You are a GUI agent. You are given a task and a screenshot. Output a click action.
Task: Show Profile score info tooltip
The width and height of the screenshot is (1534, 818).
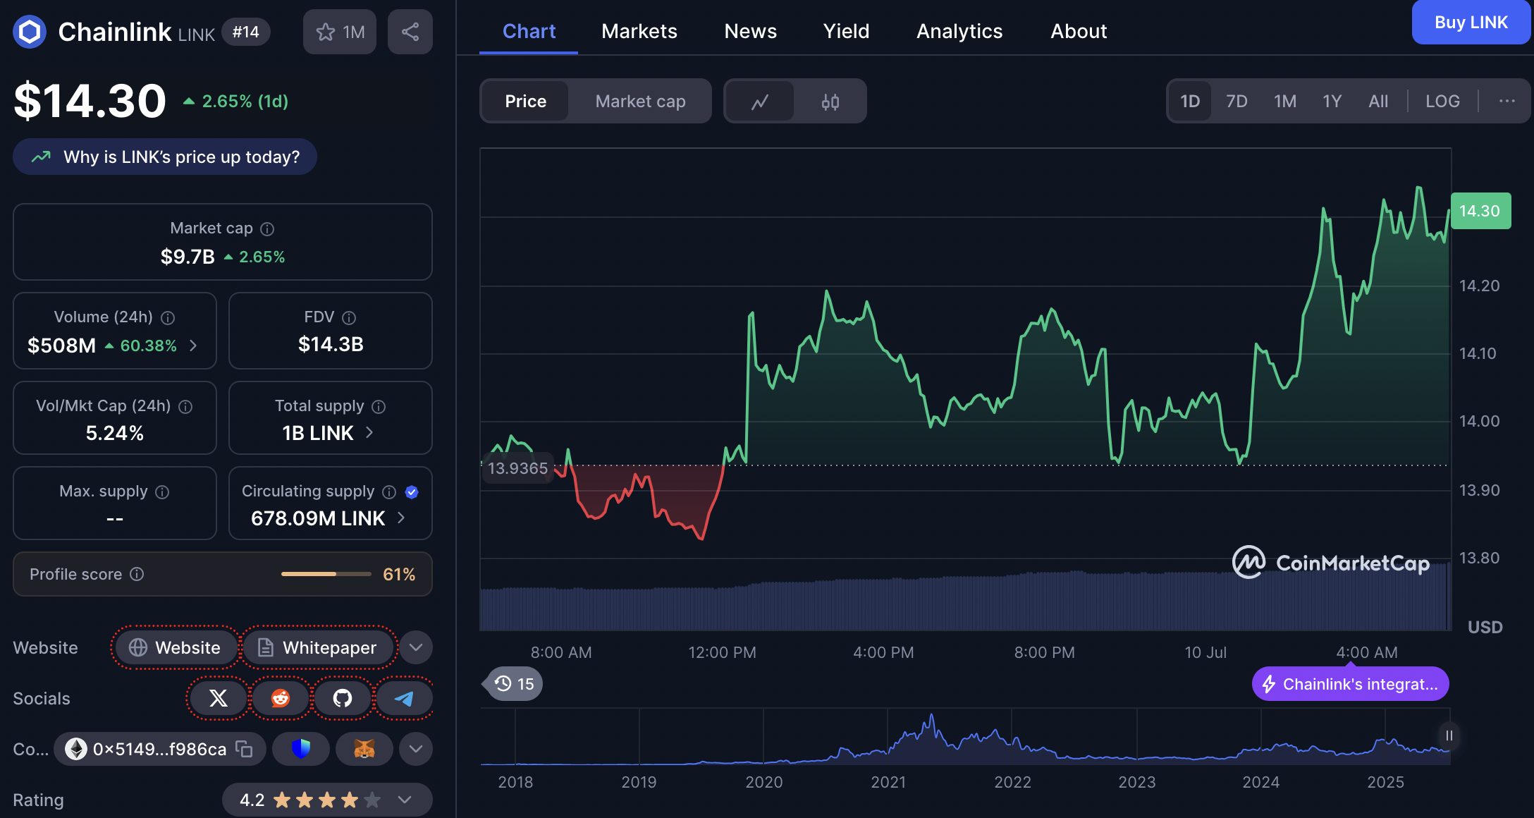(137, 574)
